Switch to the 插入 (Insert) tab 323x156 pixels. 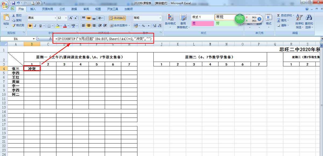coord(33,9)
